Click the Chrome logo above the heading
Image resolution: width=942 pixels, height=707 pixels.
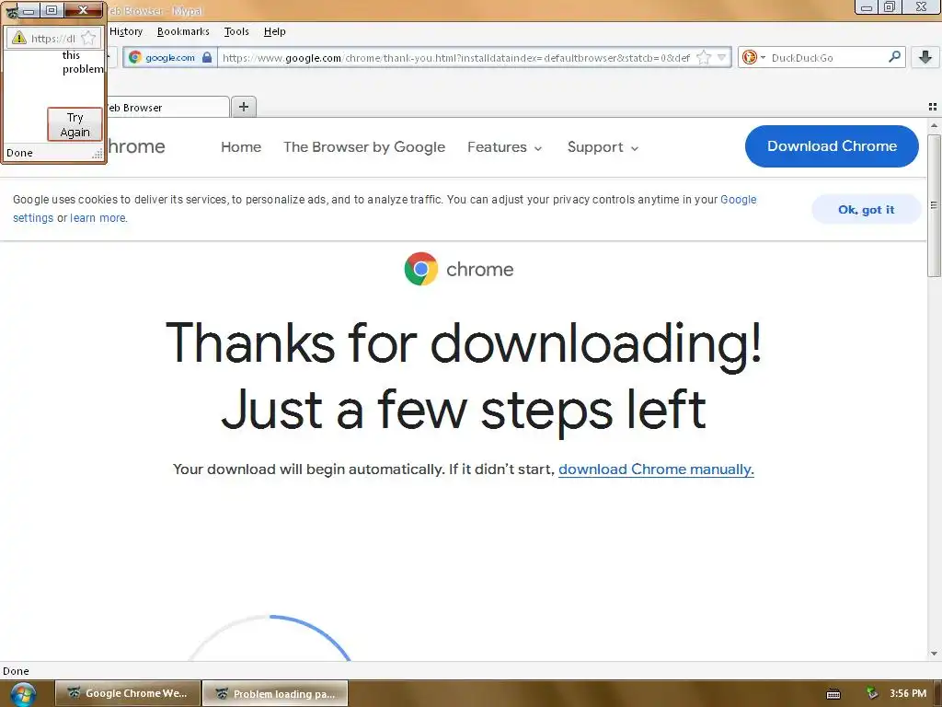pyautogui.click(x=421, y=269)
